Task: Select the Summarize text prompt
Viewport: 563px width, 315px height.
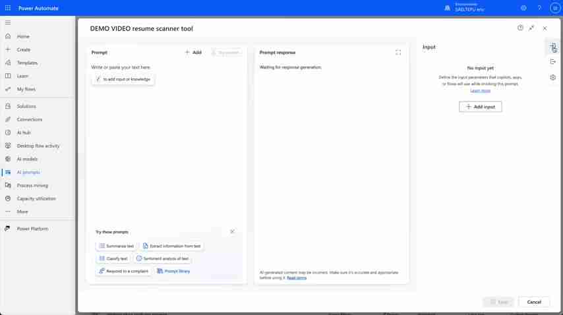Action: (x=116, y=246)
